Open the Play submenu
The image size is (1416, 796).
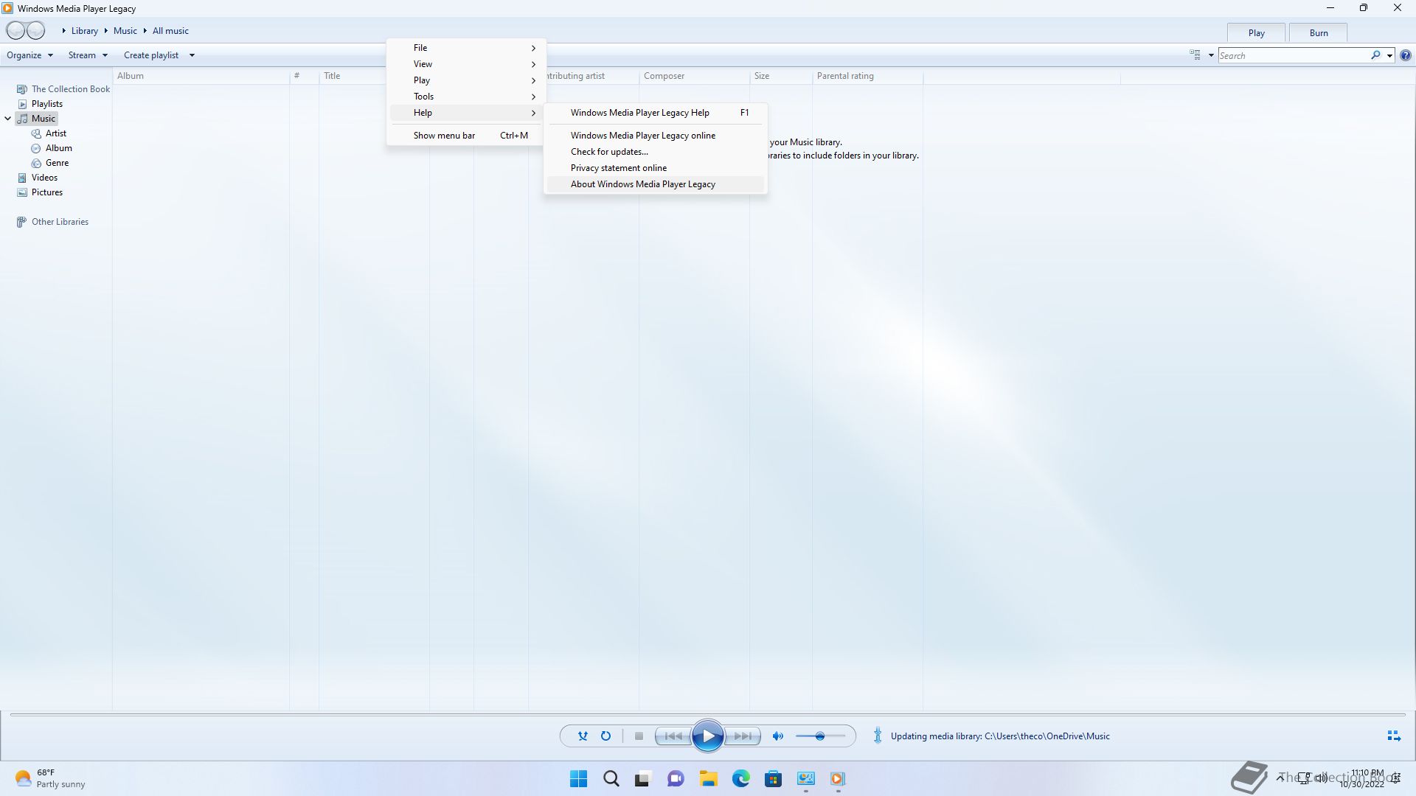pos(466,80)
